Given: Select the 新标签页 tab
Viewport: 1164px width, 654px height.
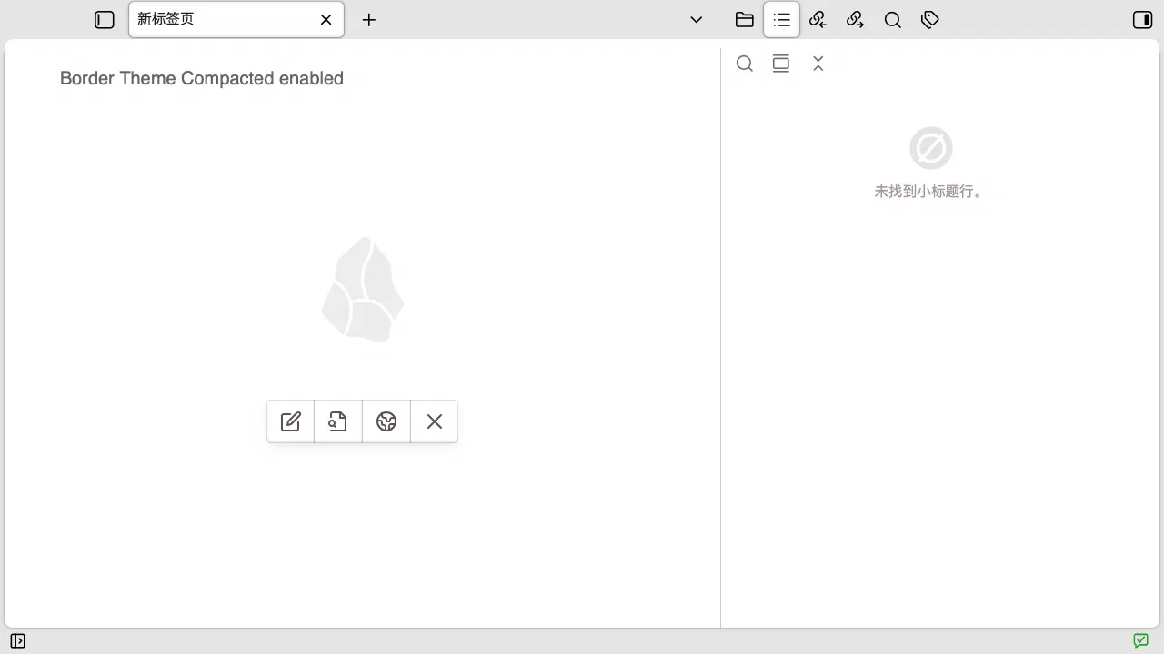Looking at the screenshot, I should tap(236, 19).
